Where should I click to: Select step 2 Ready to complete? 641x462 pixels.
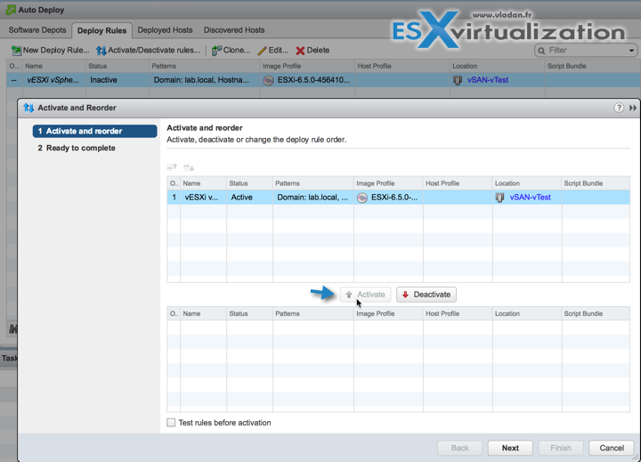pos(77,148)
